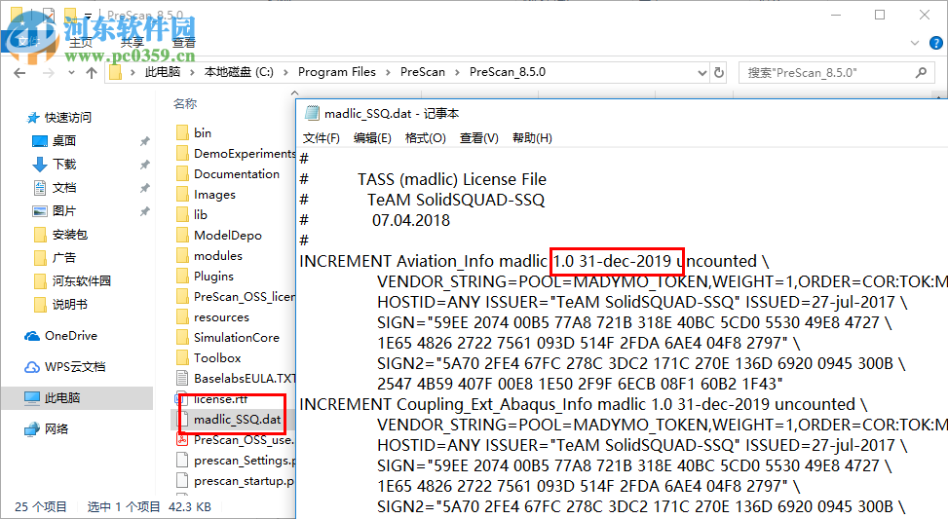Open Notepad 文件(F) menu
The image size is (948, 519).
point(322,138)
